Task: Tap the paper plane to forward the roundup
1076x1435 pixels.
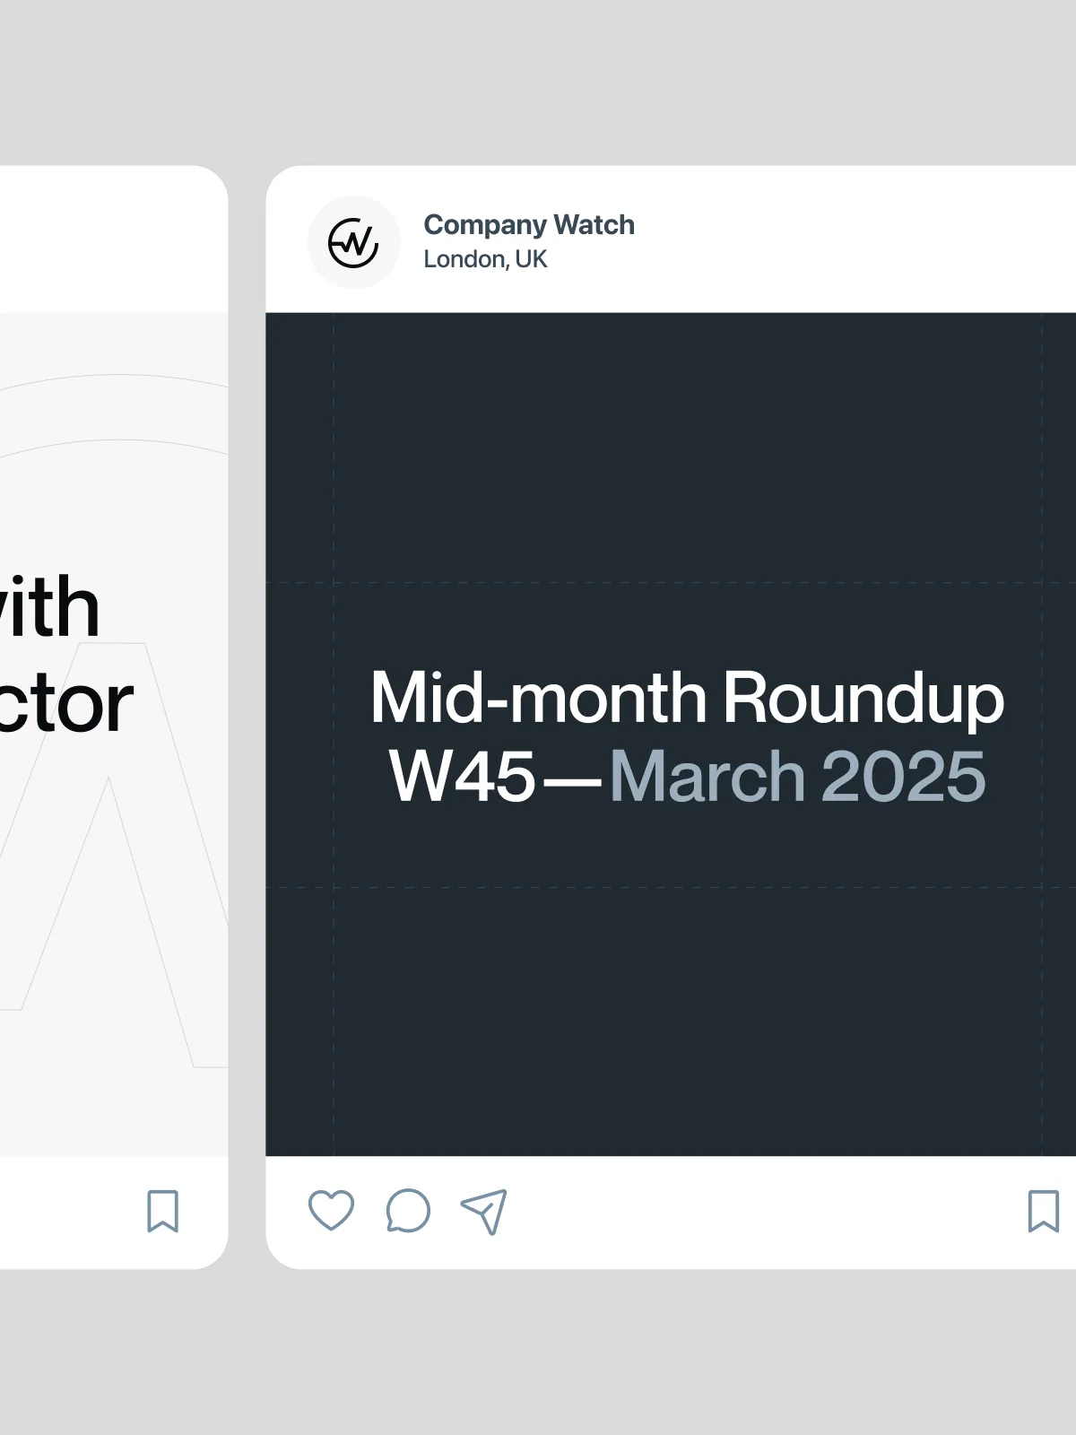Action: pos(482,1211)
